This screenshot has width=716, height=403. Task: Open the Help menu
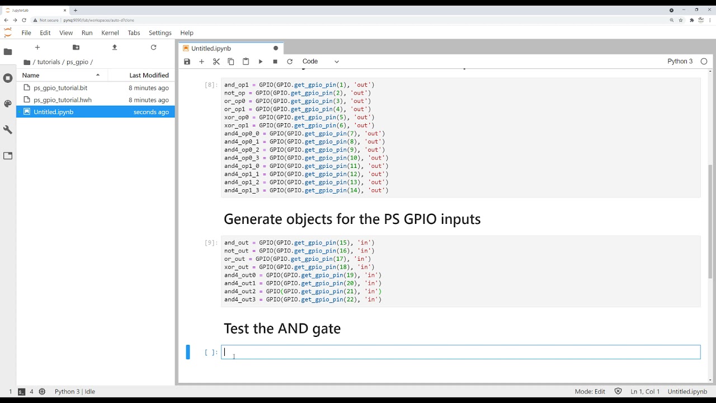(187, 33)
